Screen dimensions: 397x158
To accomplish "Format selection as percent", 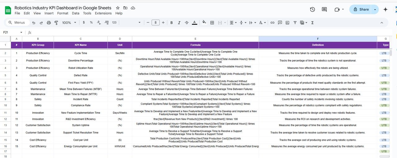I will (91, 23).
